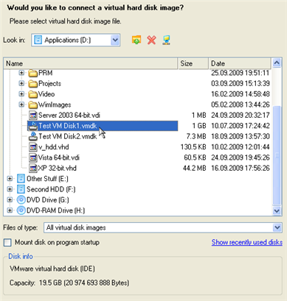Image resolution: width=287 pixels, height=301 pixels.
Task: Click the scrollbar down arrow
Action: (x=277, y=210)
